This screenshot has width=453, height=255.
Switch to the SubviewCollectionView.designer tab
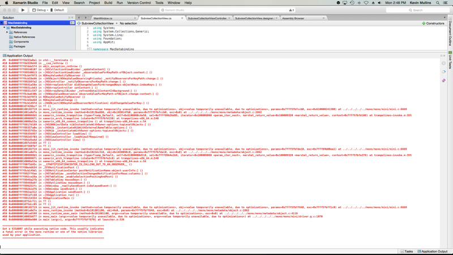(254, 18)
